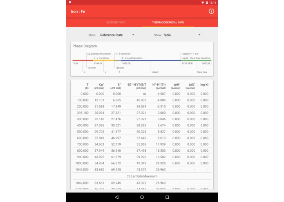284x202 pixels.
Task: Click the Cp Lambda Maximum table separator
Action: point(142,176)
